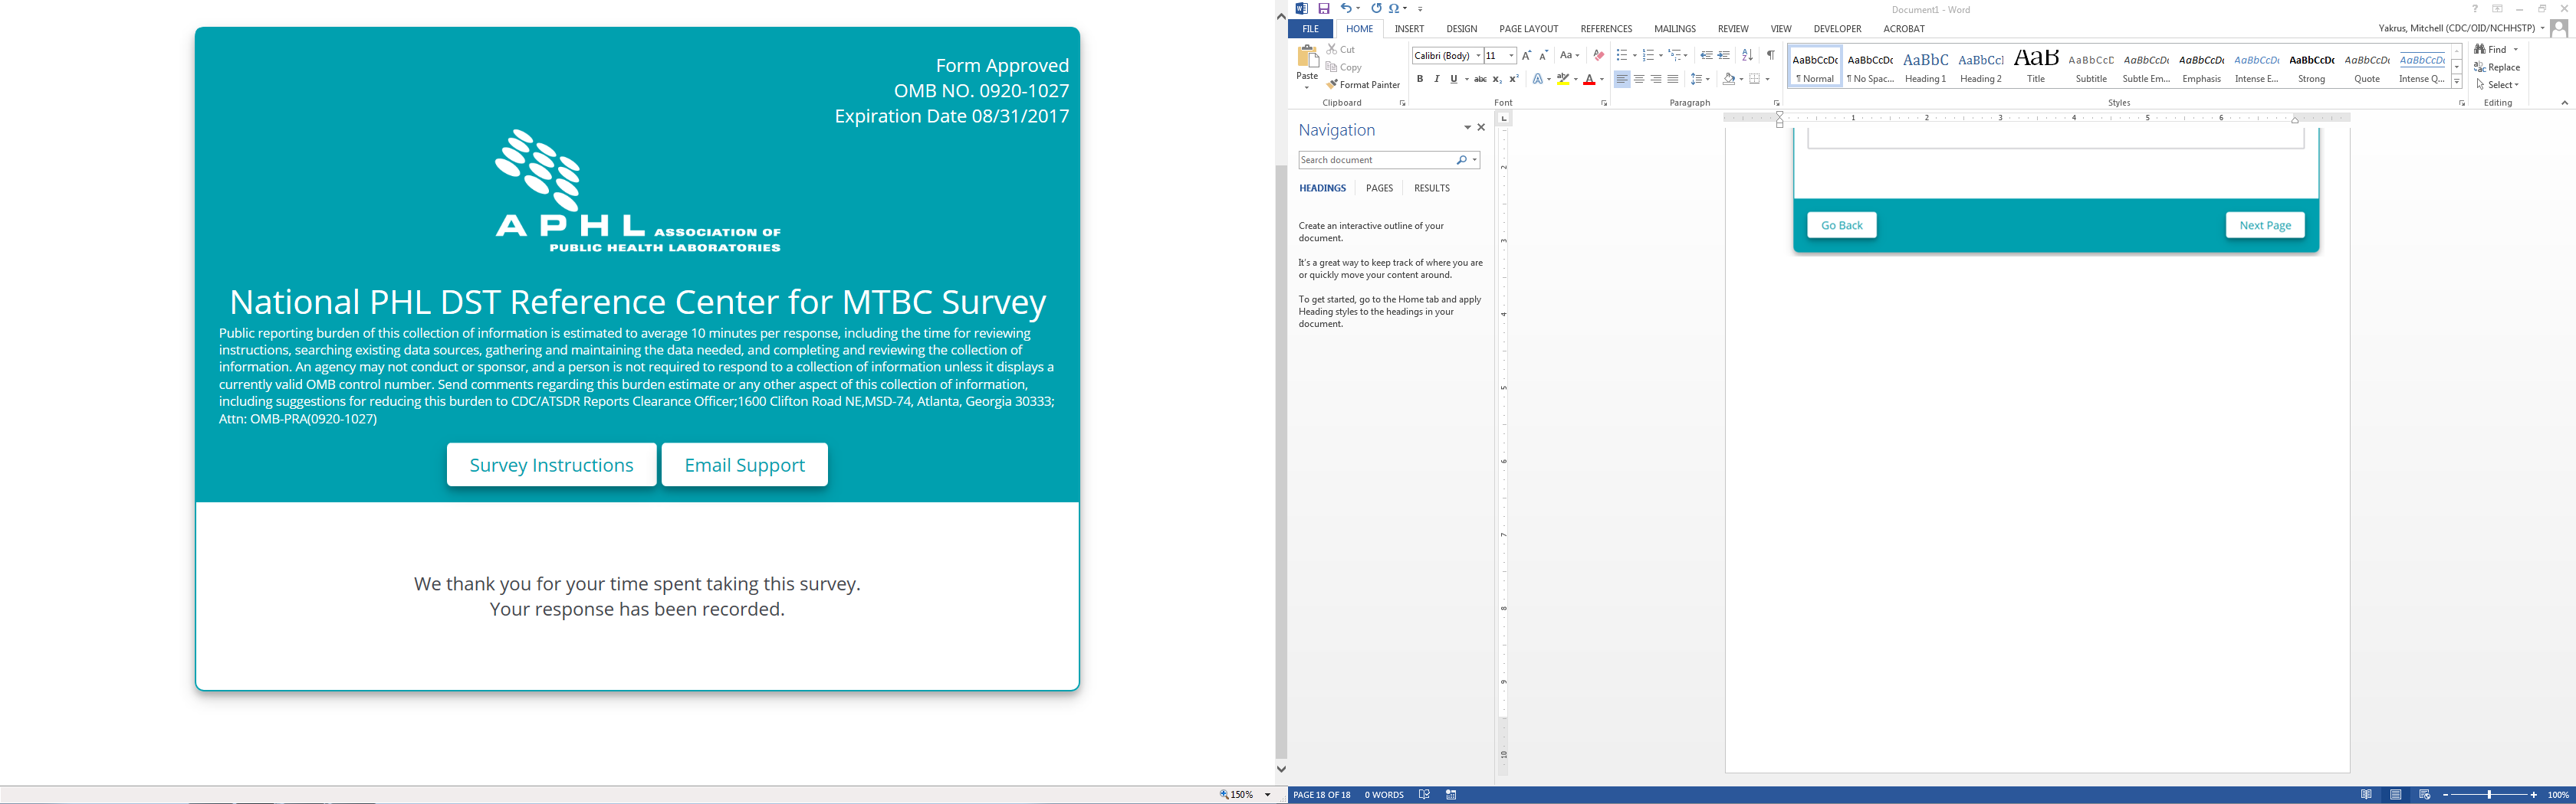The image size is (2576, 804).
Task: Click the proofing errors status bar icon
Action: pos(1424,795)
